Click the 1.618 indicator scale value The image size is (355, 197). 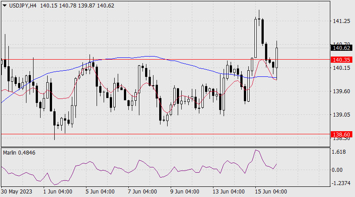click(340, 152)
